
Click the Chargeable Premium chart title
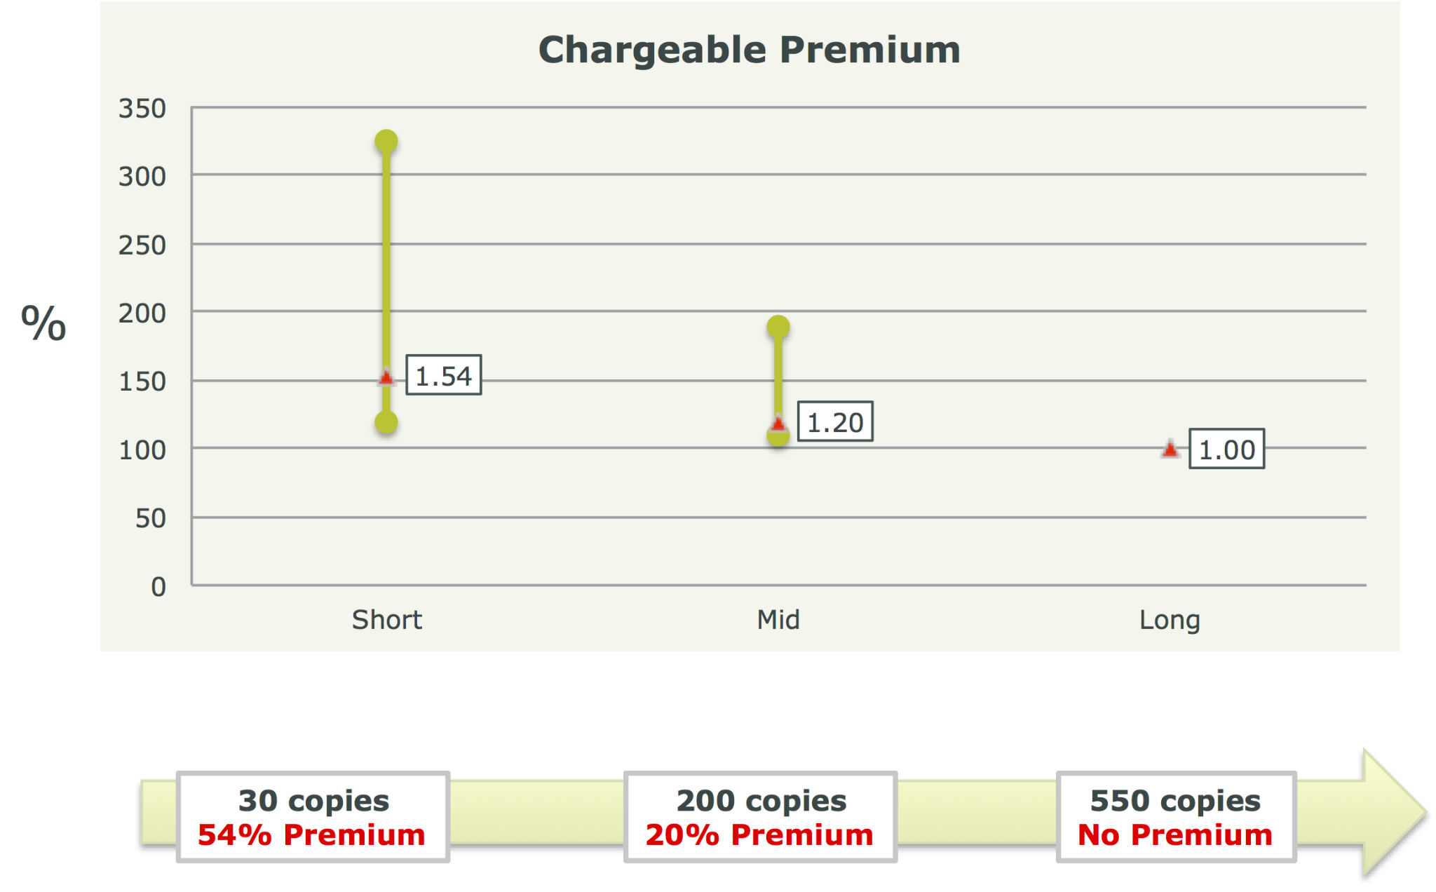[750, 50]
